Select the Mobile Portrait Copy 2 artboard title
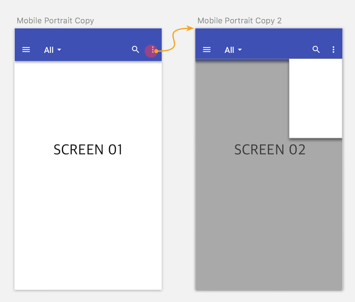The image size is (355, 302). tap(240, 20)
